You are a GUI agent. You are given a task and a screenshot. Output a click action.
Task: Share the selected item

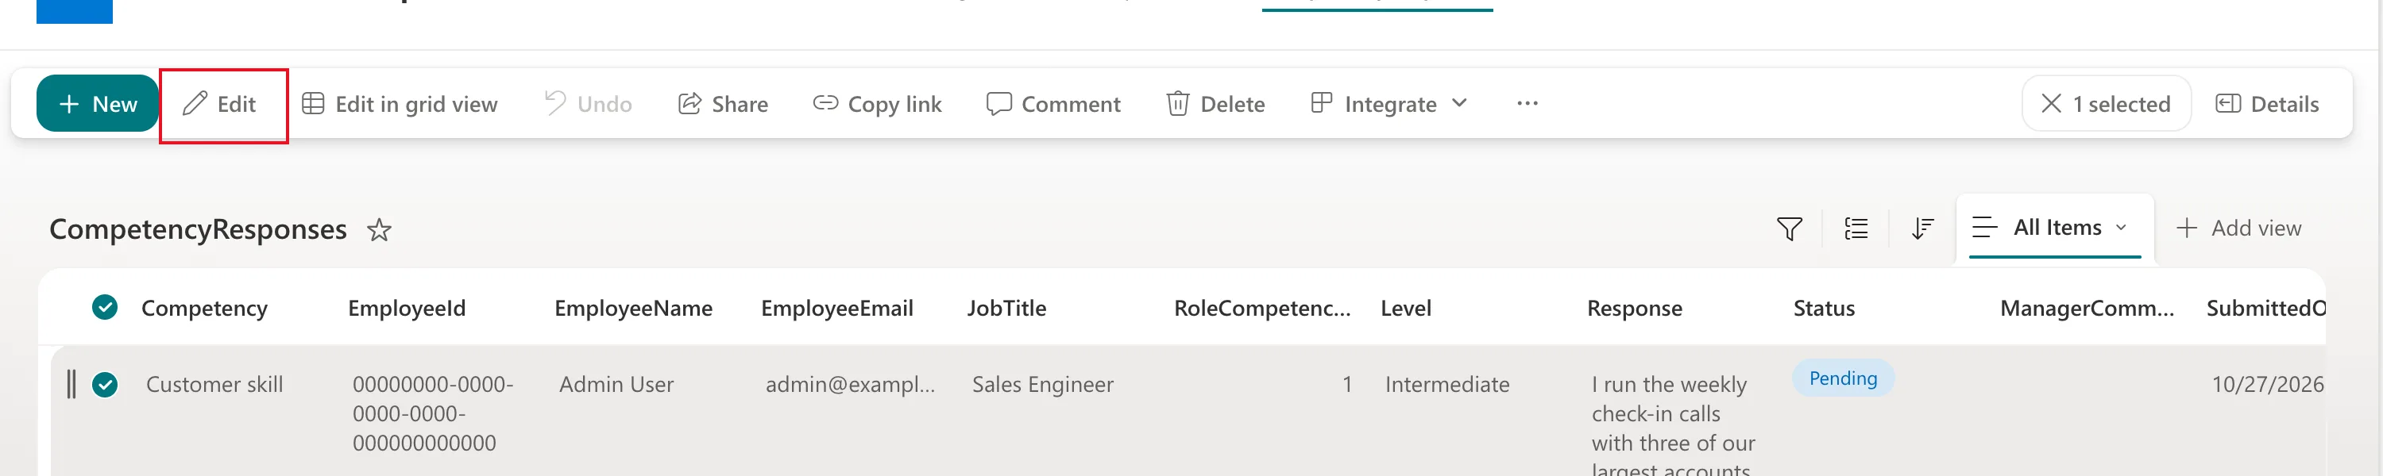tap(724, 103)
